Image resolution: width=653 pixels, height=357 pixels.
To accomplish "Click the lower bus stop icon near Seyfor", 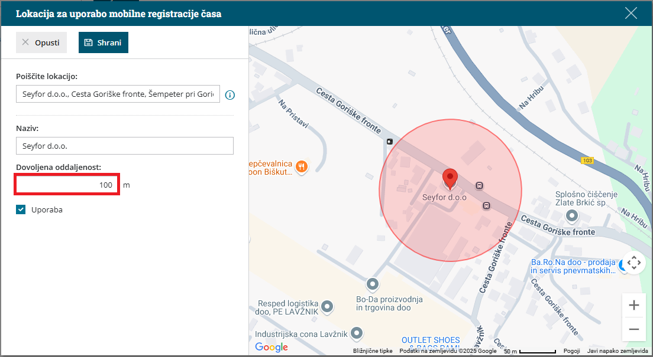I will (x=486, y=205).
